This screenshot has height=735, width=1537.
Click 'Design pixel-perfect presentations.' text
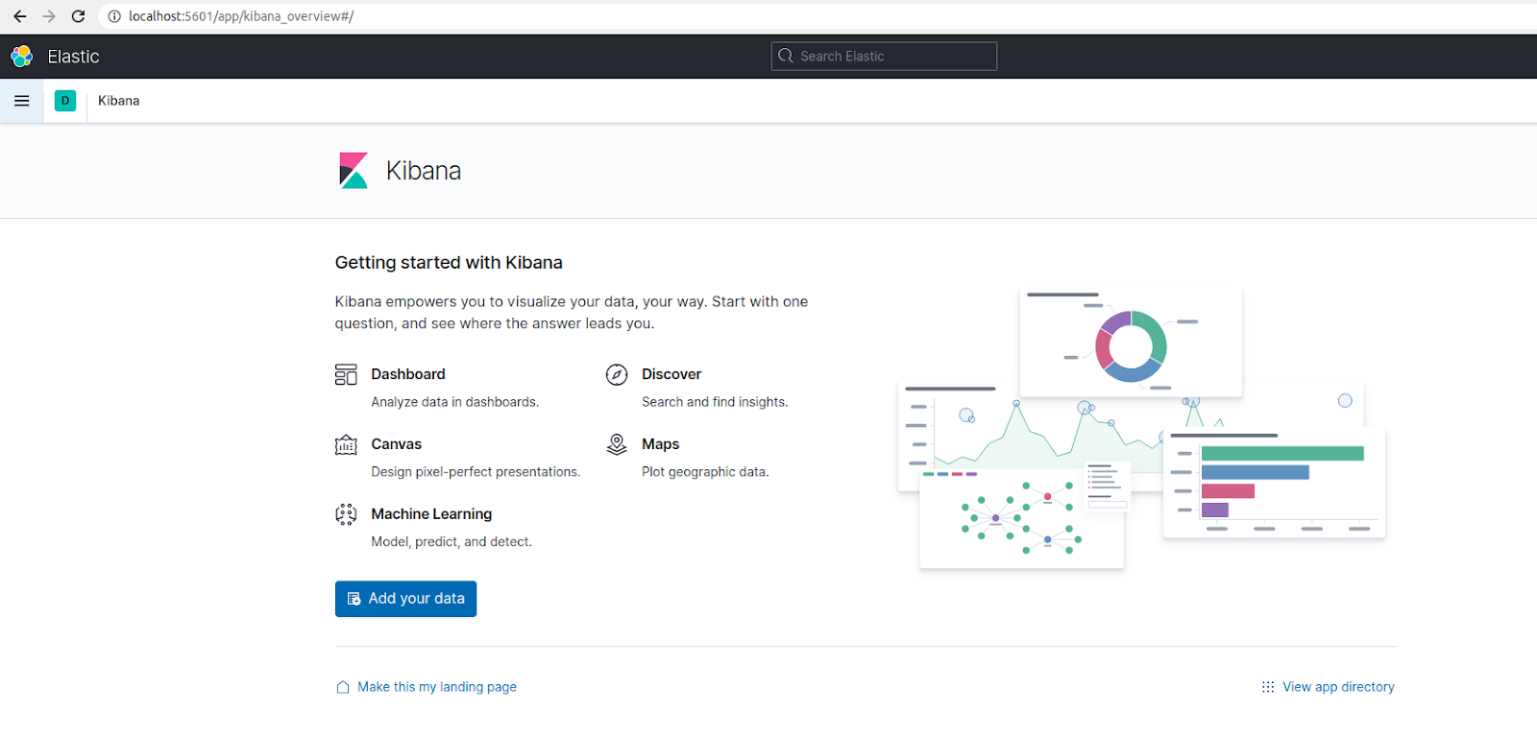(x=476, y=472)
